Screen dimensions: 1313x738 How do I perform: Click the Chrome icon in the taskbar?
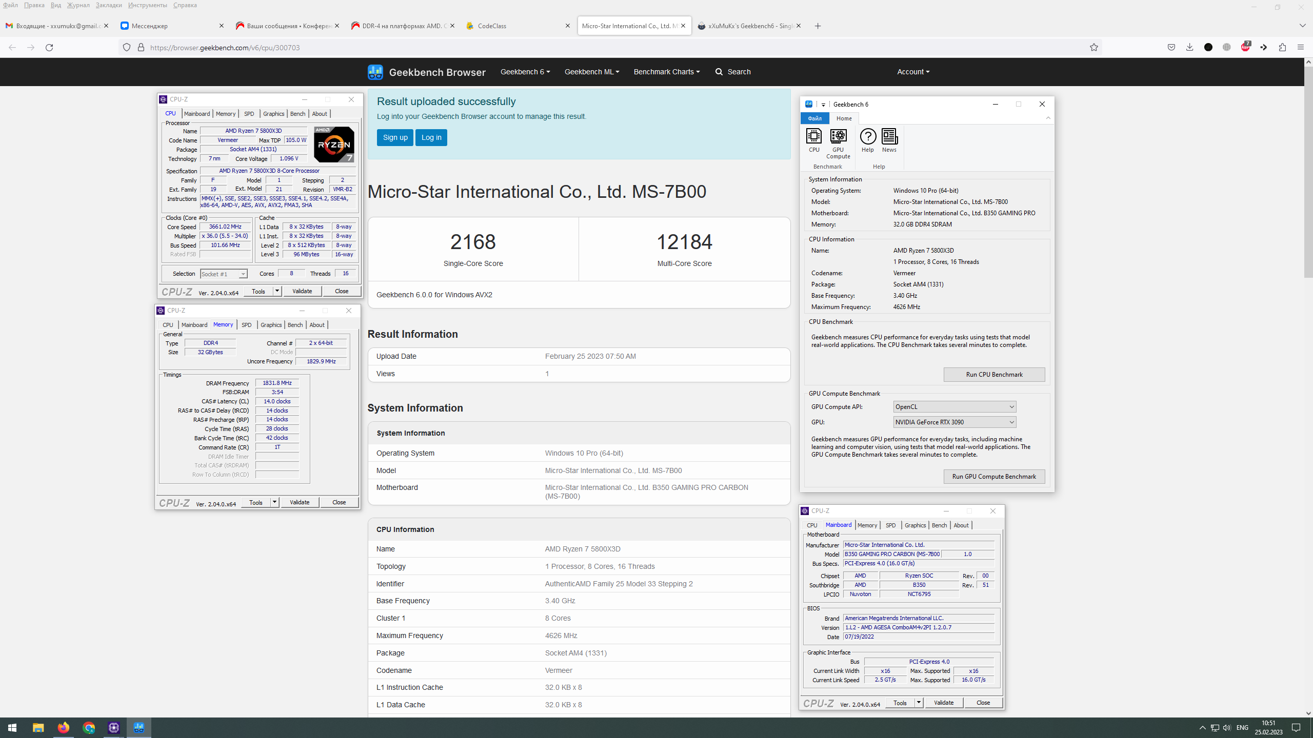89,728
